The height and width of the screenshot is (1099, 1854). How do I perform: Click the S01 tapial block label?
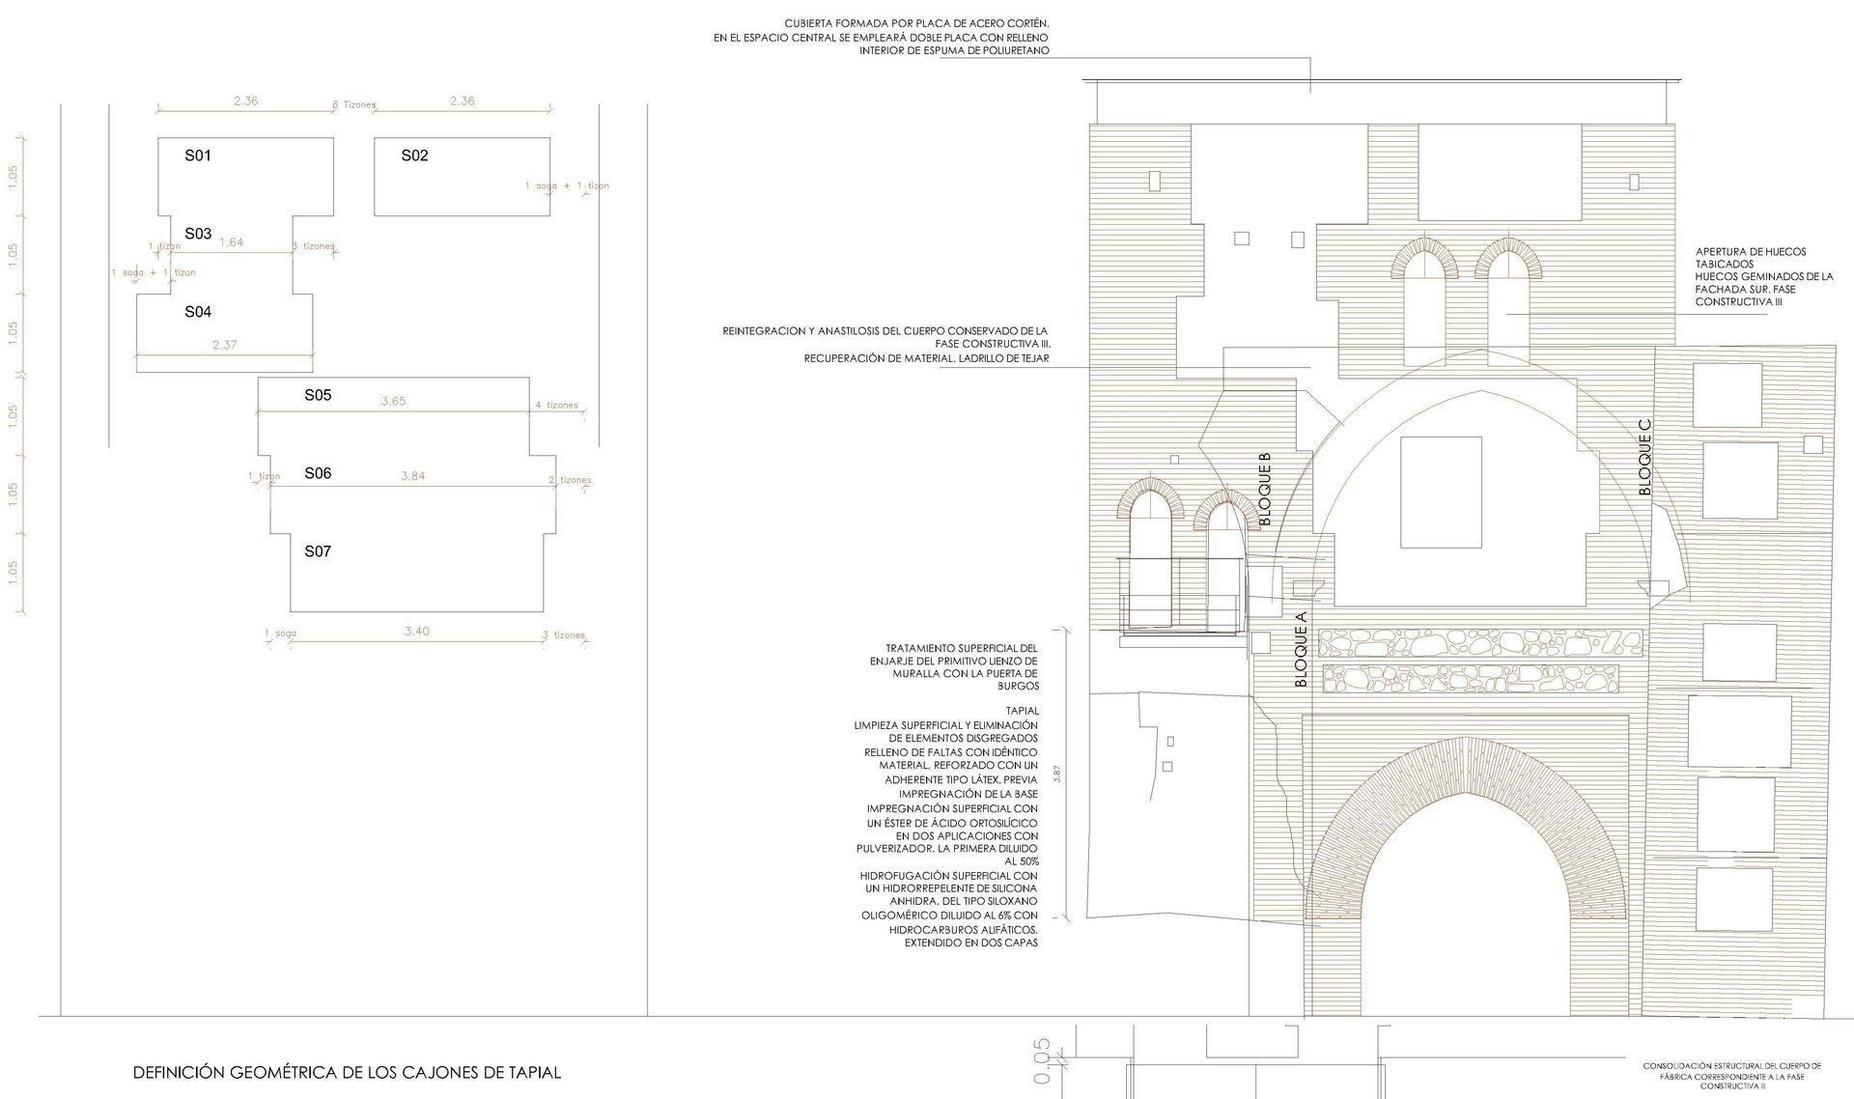click(198, 155)
